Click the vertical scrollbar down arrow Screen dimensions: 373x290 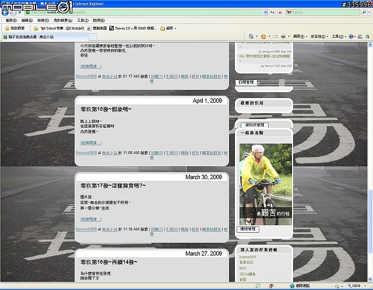point(370,279)
